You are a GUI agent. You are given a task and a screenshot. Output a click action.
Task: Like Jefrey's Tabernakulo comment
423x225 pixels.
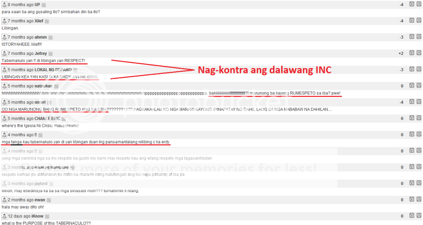(412, 52)
